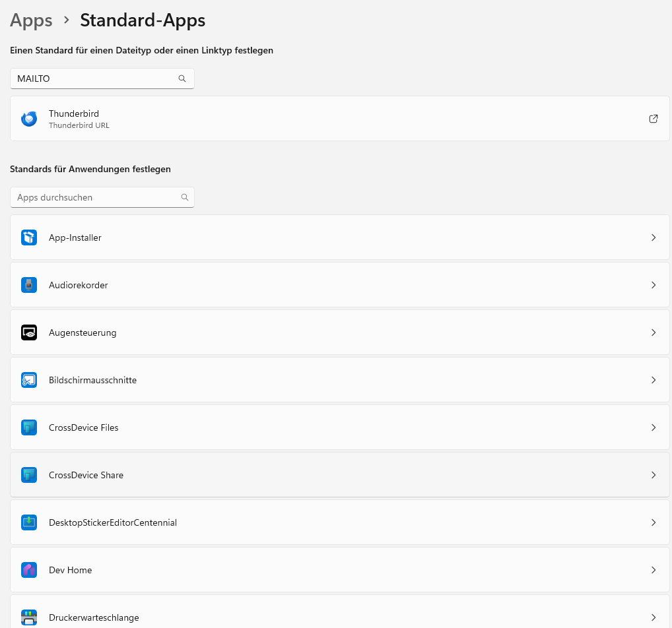Click the Druckerwarteschlange printer icon
This screenshot has width=672, height=628.
(29, 617)
